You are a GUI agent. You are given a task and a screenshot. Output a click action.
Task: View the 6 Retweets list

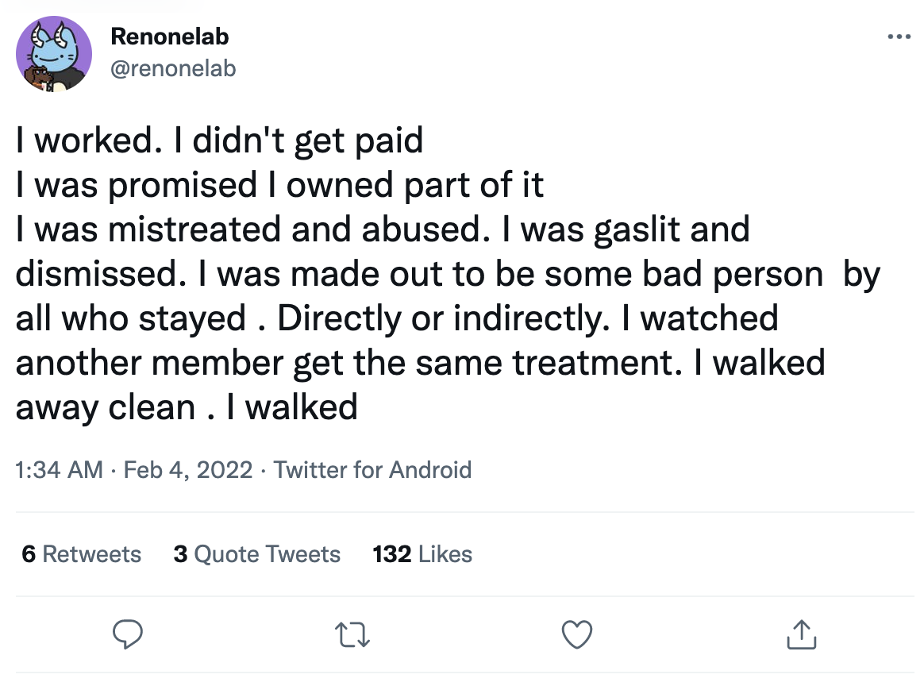tap(81, 554)
